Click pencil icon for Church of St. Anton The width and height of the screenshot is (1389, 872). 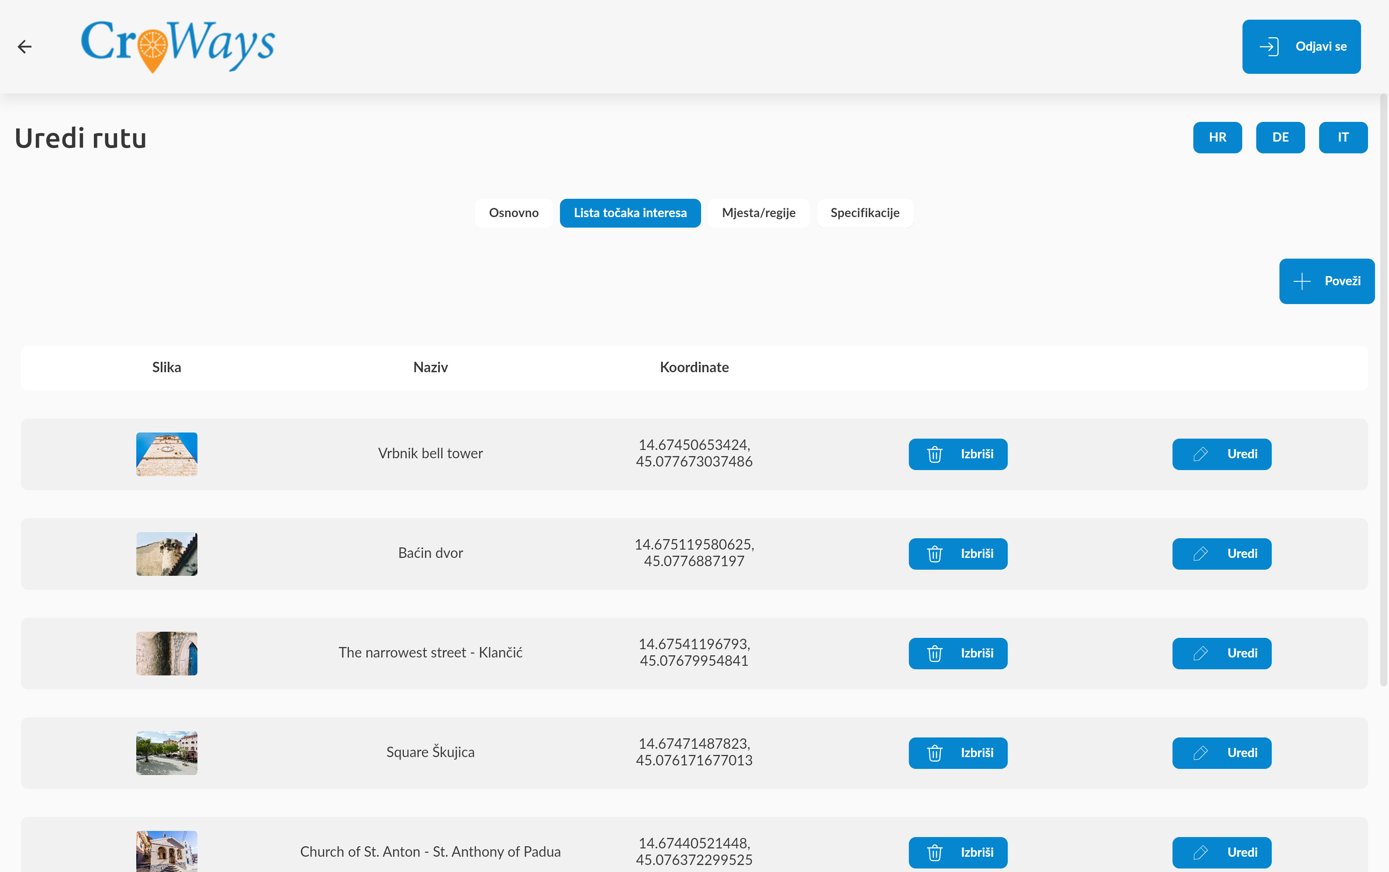(1200, 852)
